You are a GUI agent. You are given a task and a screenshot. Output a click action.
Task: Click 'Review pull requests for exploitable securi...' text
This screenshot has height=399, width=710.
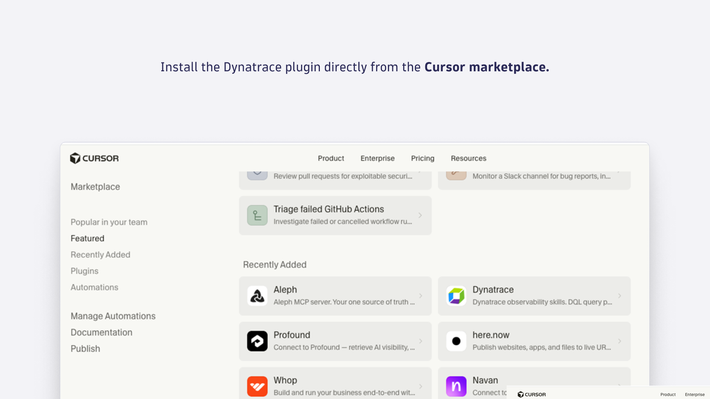point(343,176)
